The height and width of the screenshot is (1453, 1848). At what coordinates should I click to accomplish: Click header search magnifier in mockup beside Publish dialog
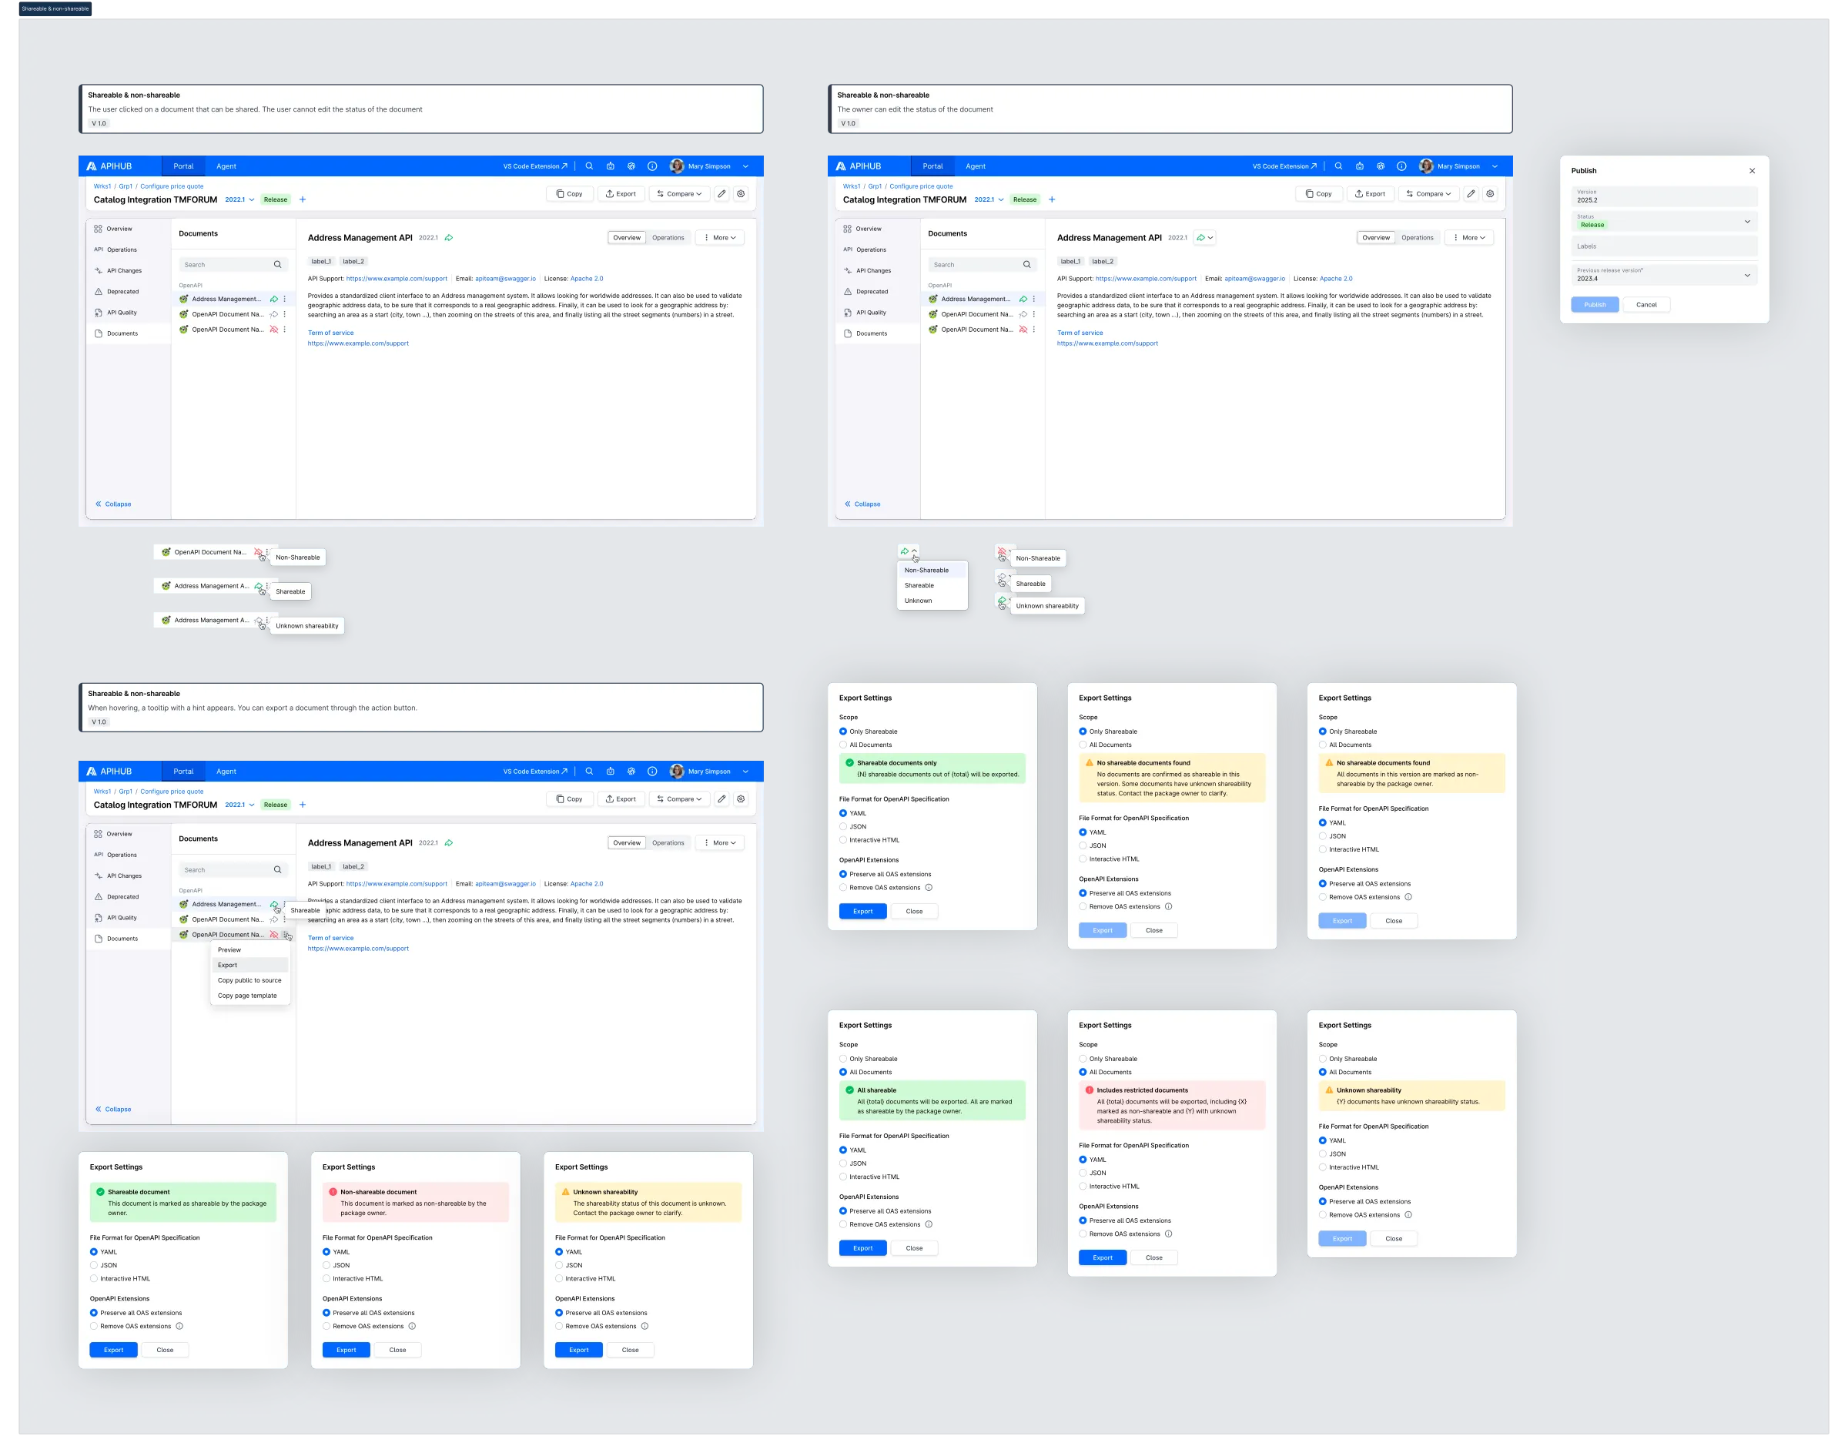[x=1338, y=167]
